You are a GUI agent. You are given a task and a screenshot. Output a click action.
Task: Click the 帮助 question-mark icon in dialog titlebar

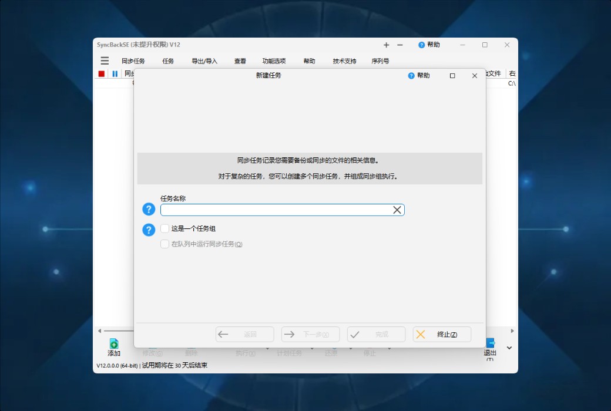[411, 75]
